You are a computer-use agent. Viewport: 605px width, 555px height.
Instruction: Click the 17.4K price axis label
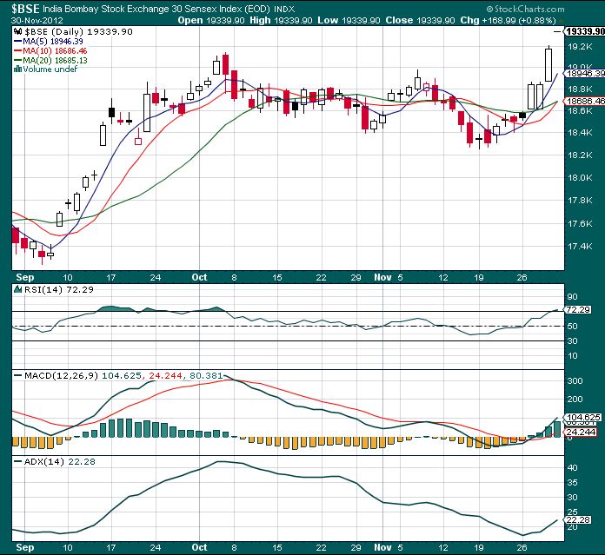580,247
